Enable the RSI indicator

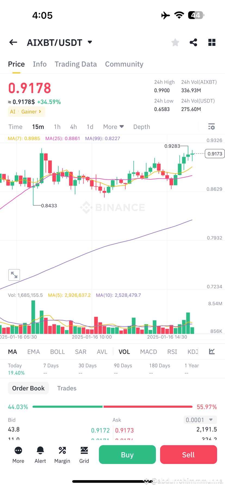click(172, 351)
